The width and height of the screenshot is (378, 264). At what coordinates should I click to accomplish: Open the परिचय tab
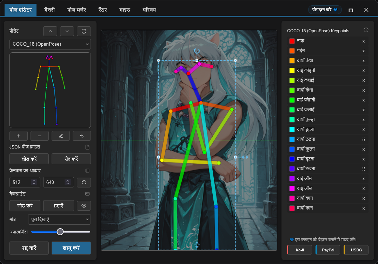coord(150,10)
